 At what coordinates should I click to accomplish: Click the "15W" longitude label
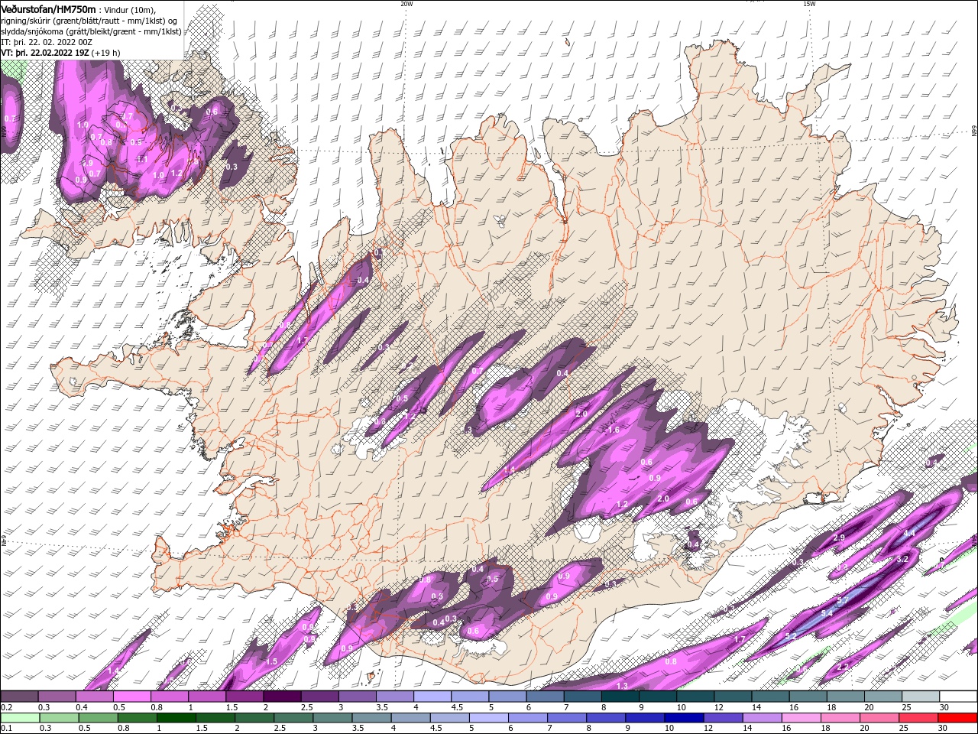tap(809, 4)
